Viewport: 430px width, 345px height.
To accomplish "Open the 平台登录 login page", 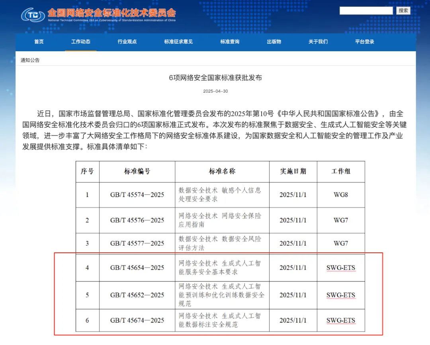I will pyautogui.click(x=364, y=42).
